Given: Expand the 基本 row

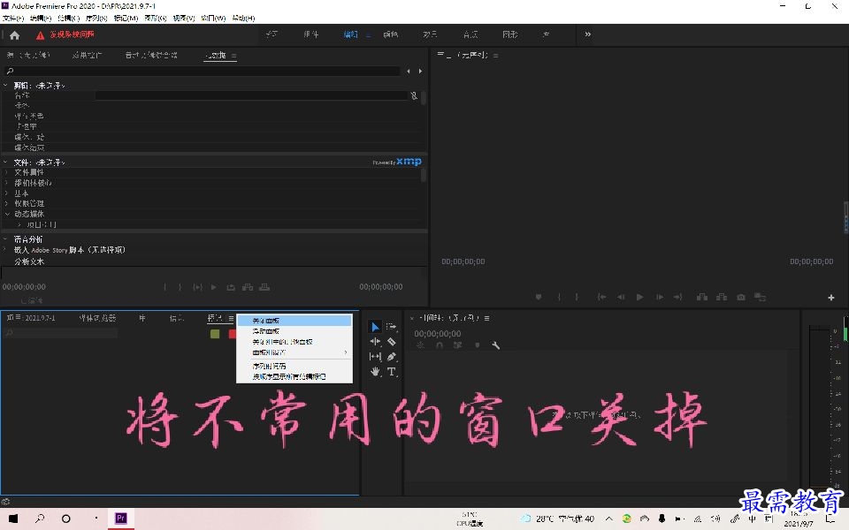Looking at the screenshot, I should [x=7, y=193].
